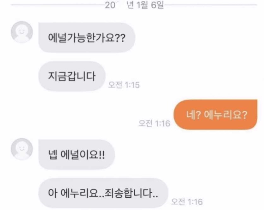Select the message bubble "지금갑니다"

[x=72, y=76]
